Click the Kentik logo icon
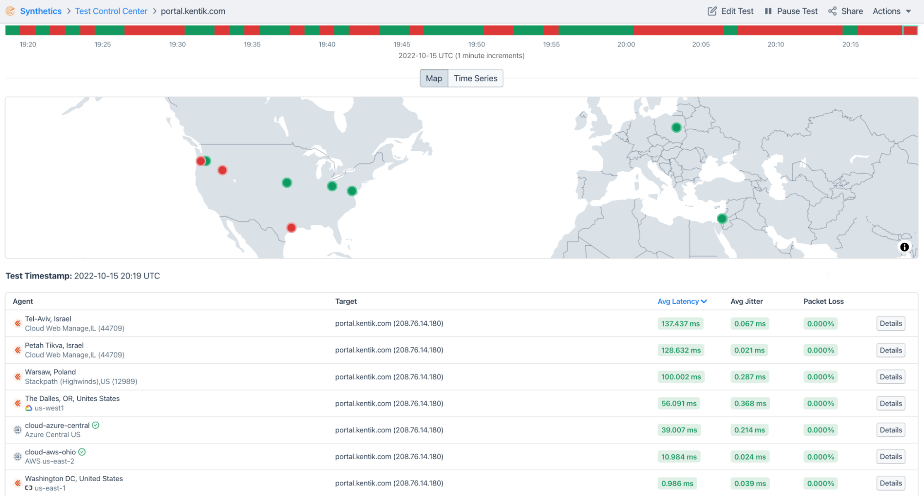The width and height of the screenshot is (924, 496). coord(10,11)
